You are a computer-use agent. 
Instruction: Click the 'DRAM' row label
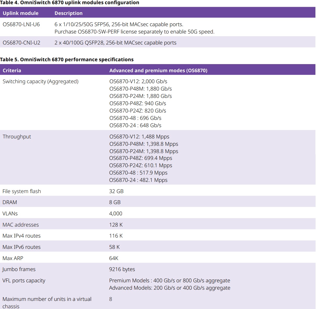point(10,202)
